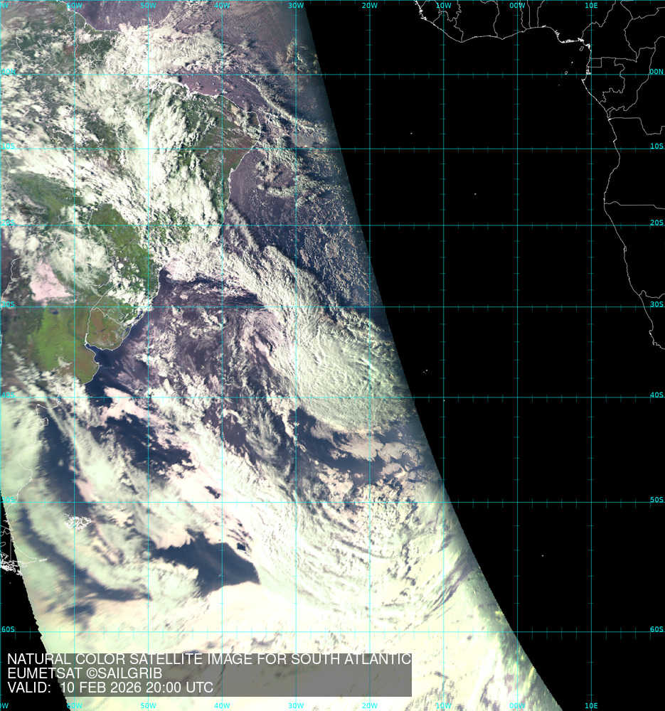Click the 30W longitude label at top

pos(296,6)
